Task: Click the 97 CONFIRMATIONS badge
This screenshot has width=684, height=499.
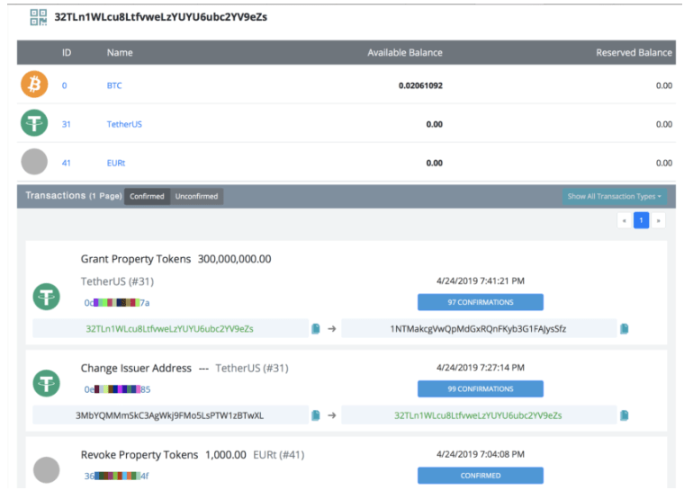Action: tap(481, 302)
